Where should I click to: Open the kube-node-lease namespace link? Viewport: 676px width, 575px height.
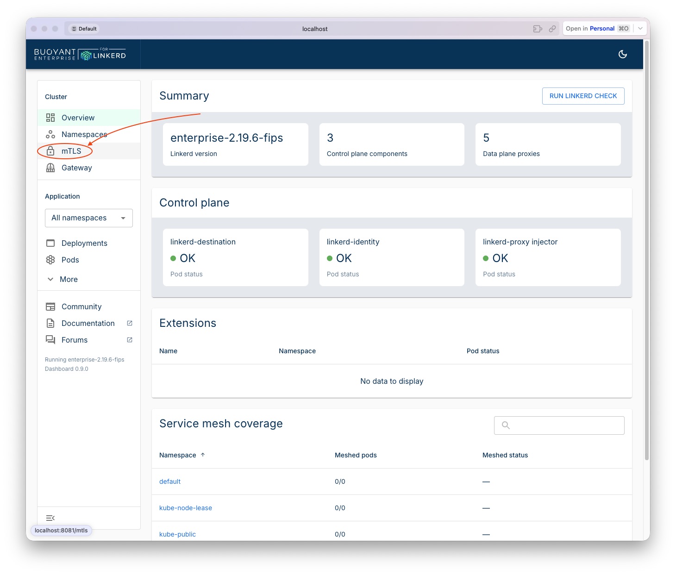point(185,507)
